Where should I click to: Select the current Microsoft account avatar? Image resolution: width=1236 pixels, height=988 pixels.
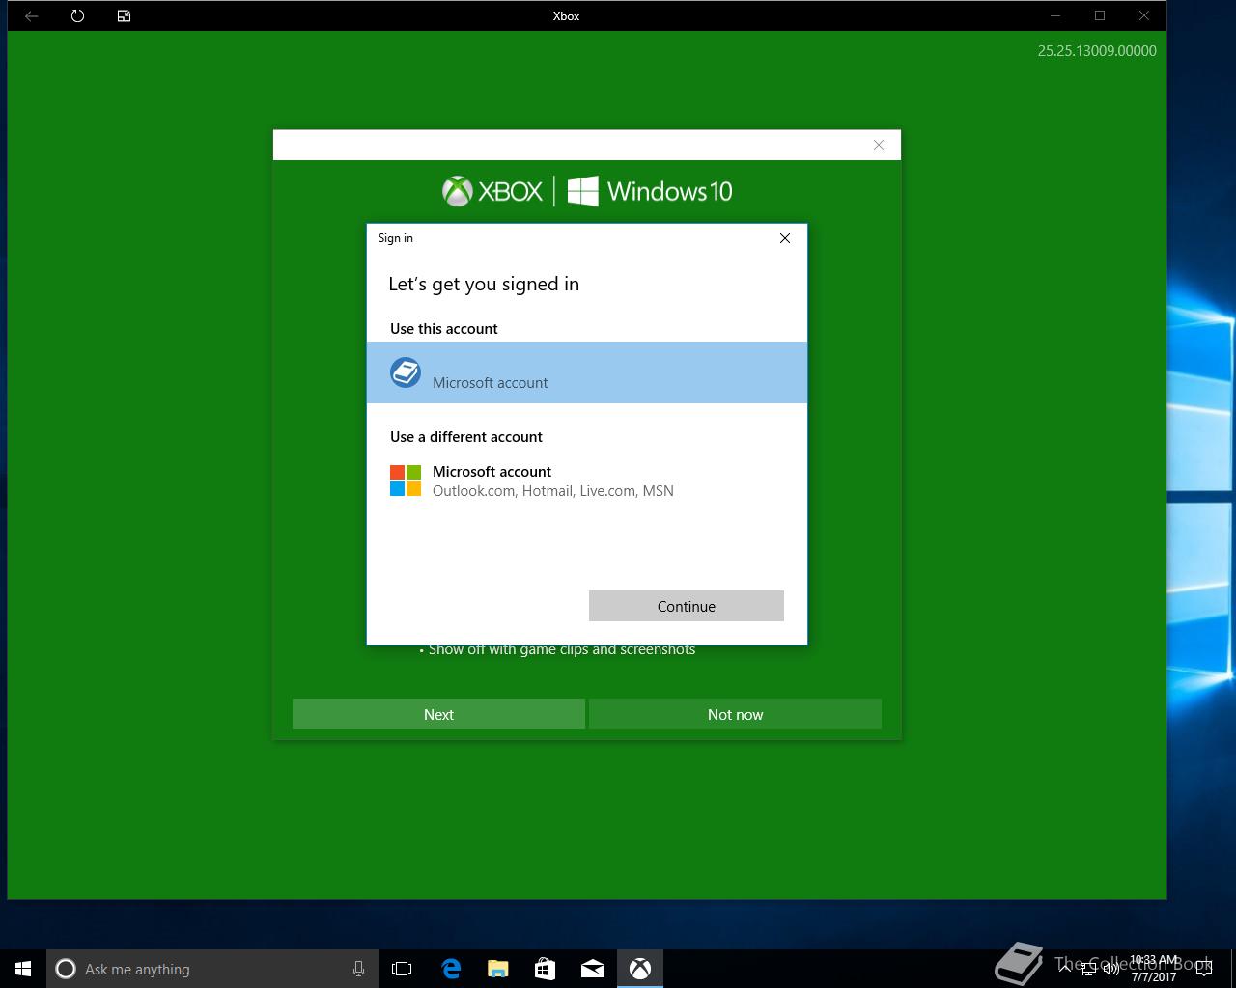(x=406, y=372)
